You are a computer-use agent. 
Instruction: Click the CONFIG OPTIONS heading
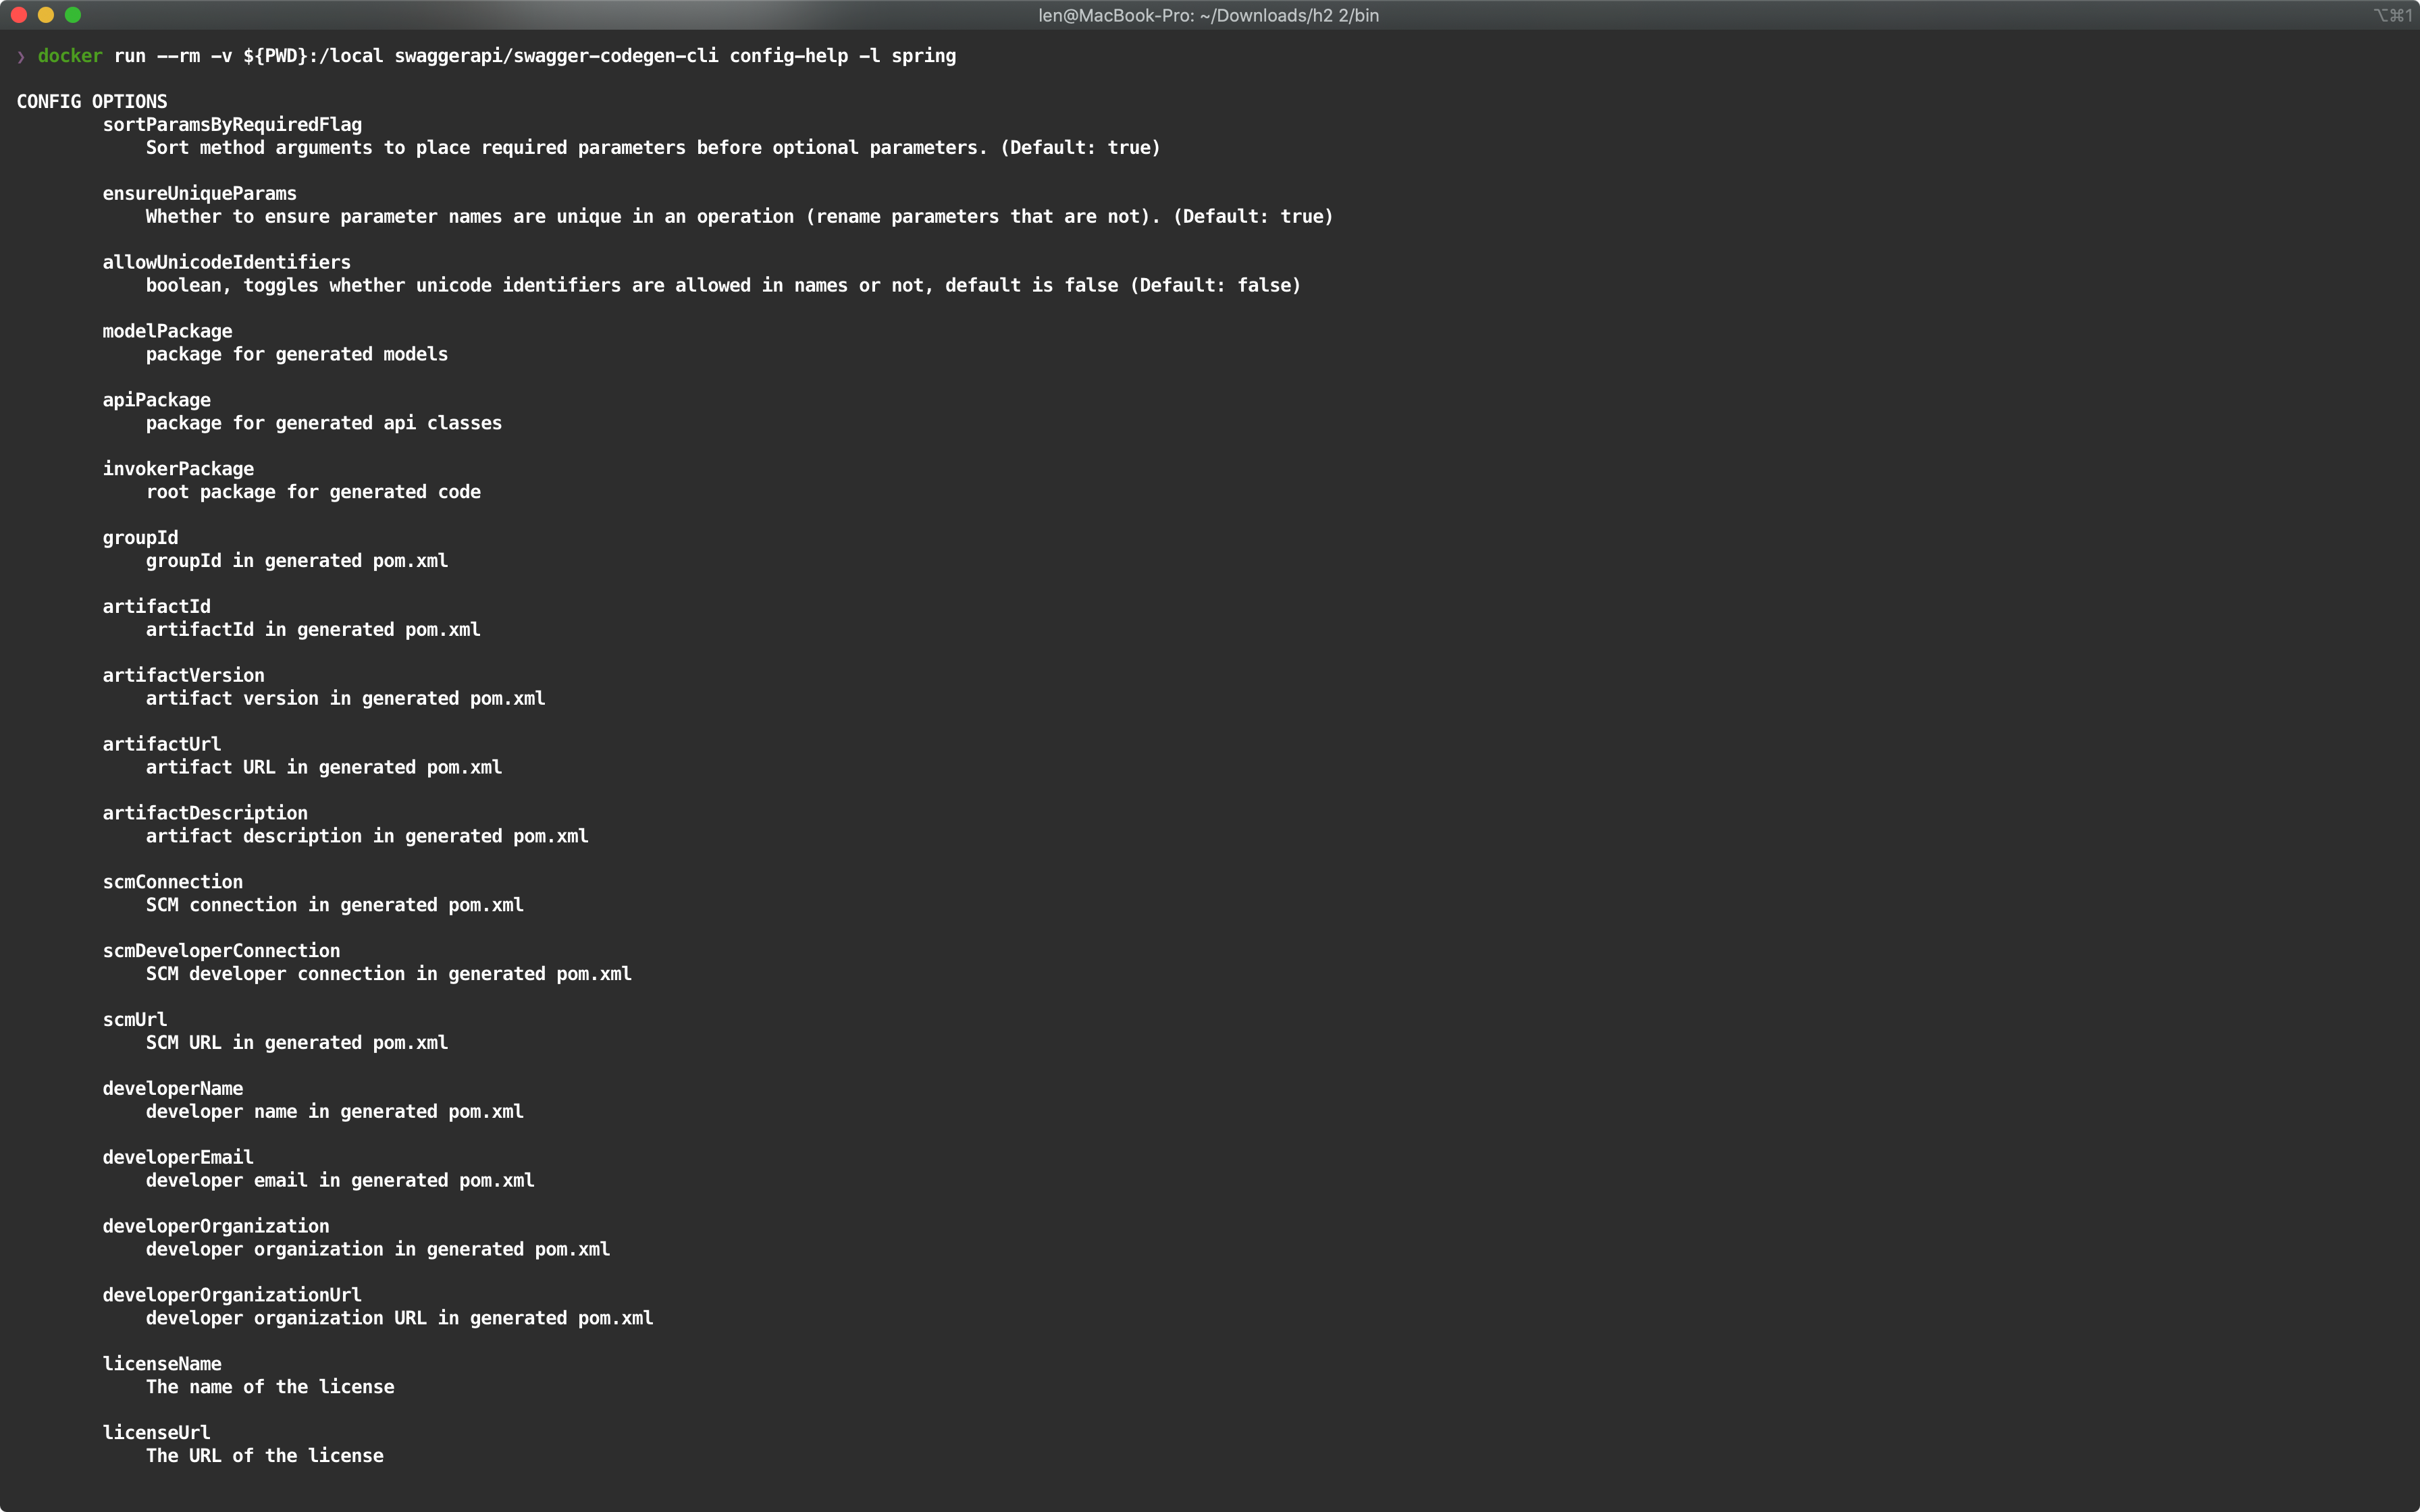coord(92,102)
